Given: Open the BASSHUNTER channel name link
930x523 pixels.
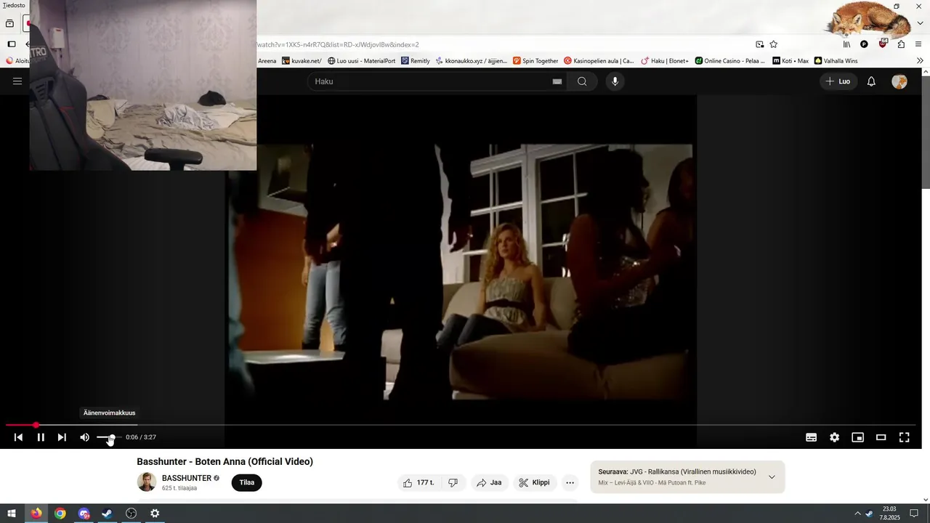Looking at the screenshot, I should coord(187,478).
